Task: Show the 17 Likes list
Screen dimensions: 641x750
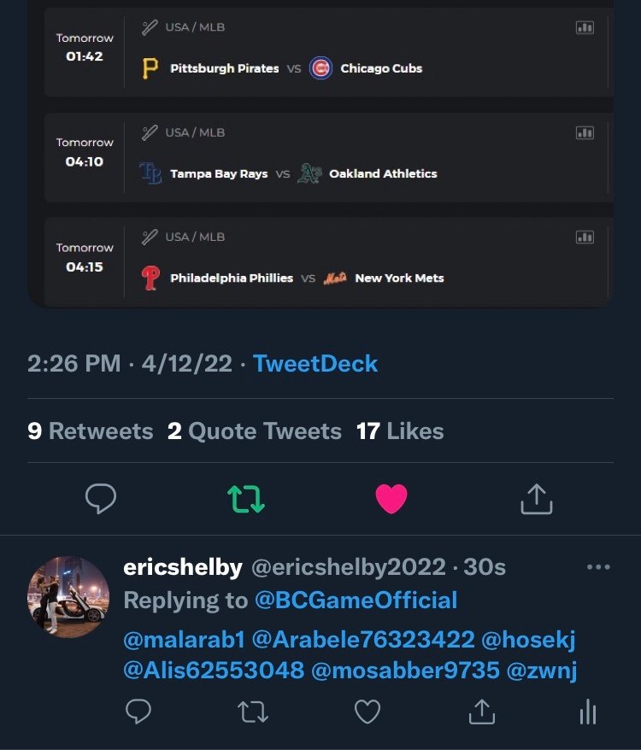Action: point(400,431)
